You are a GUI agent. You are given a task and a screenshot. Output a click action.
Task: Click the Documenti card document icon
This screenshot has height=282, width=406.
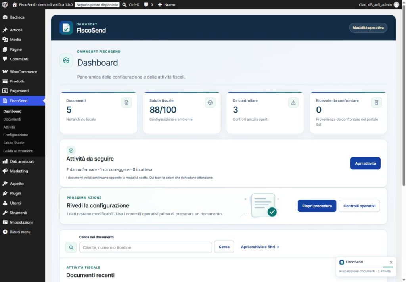[126, 103]
